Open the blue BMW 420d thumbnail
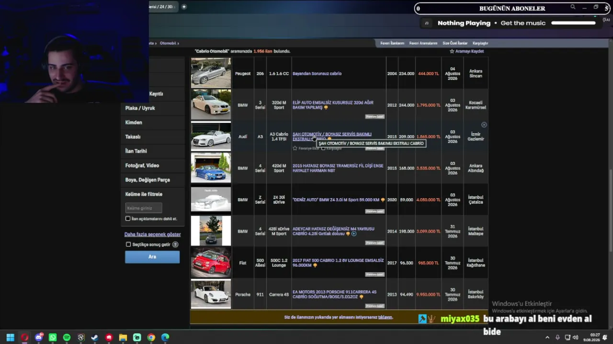This screenshot has height=344, width=613. [x=211, y=168]
